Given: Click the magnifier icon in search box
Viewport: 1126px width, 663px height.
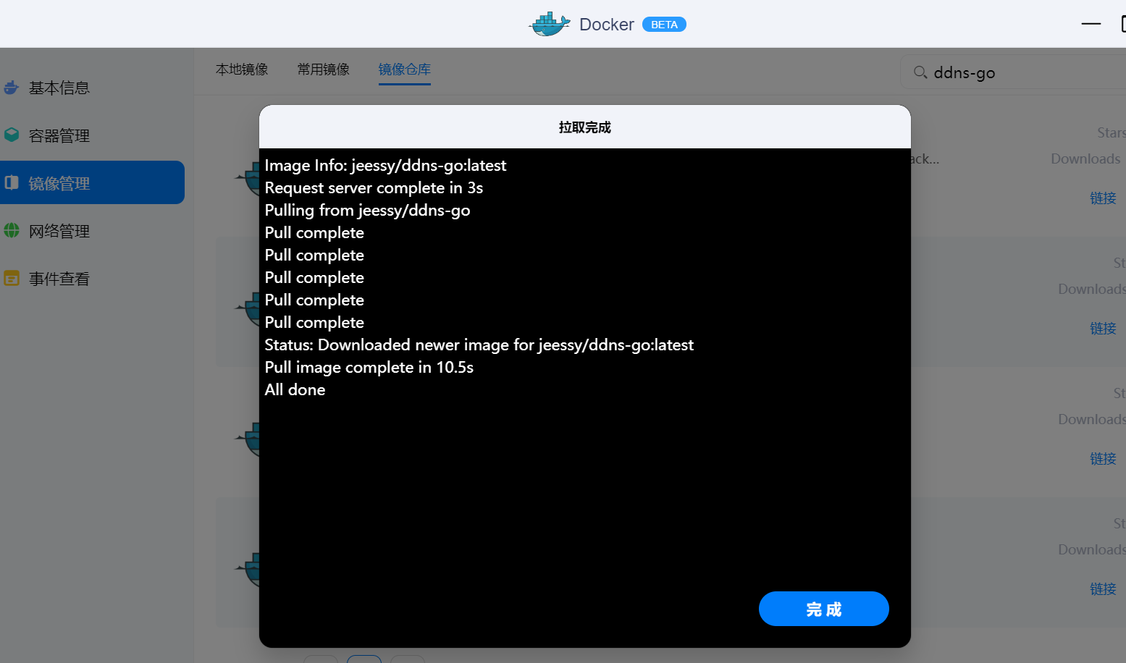Looking at the screenshot, I should (920, 72).
